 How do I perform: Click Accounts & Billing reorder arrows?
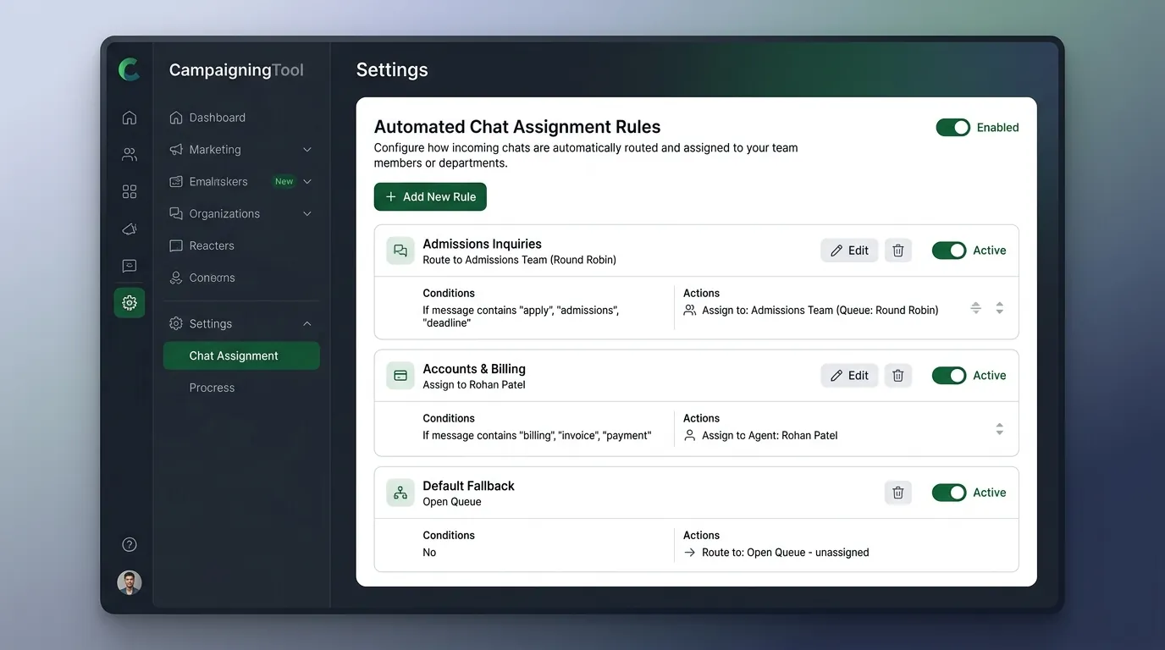pyautogui.click(x=1000, y=430)
